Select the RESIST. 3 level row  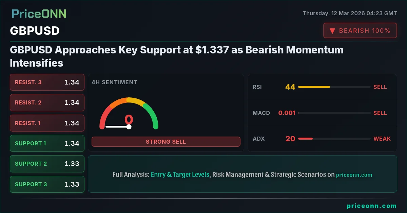(x=47, y=82)
